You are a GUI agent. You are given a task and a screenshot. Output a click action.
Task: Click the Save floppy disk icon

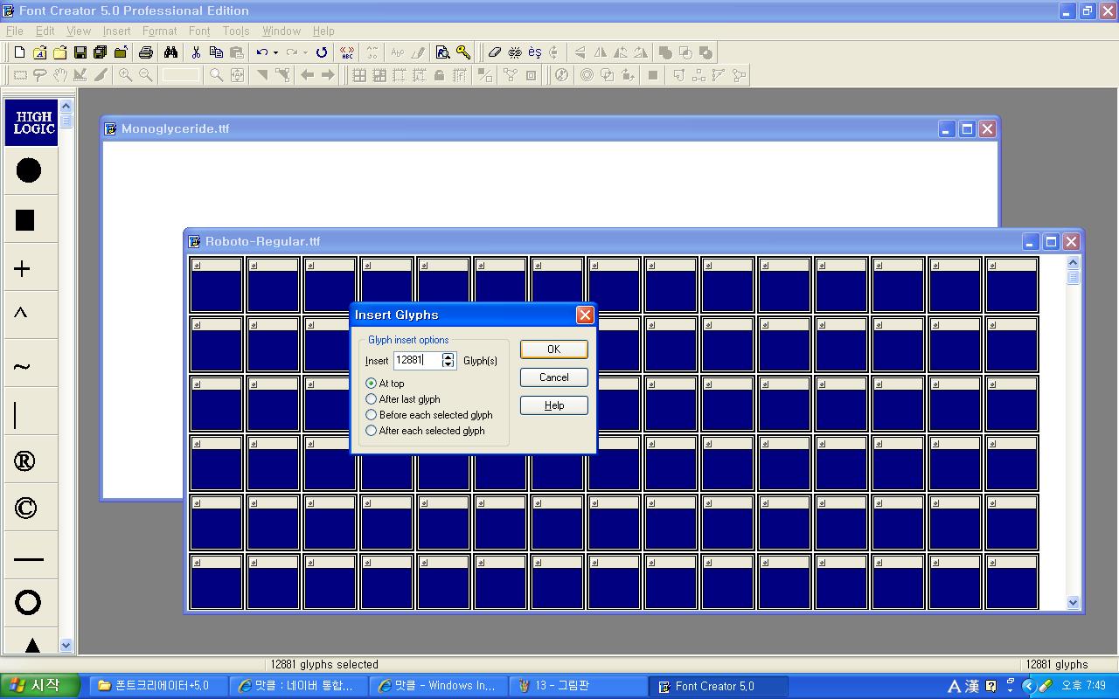pos(80,52)
